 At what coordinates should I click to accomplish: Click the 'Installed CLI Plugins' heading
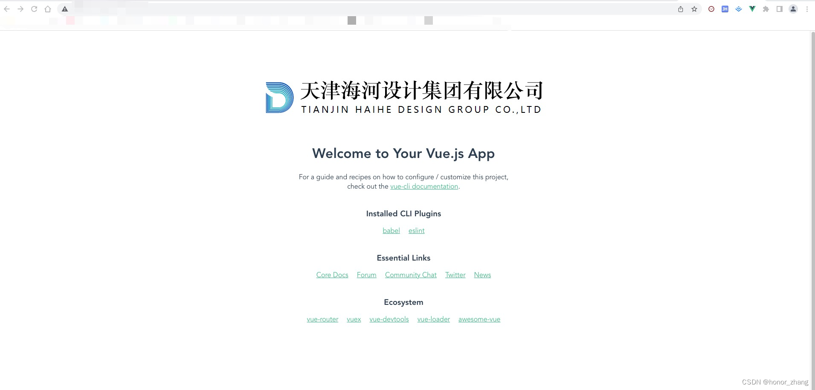click(x=403, y=214)
